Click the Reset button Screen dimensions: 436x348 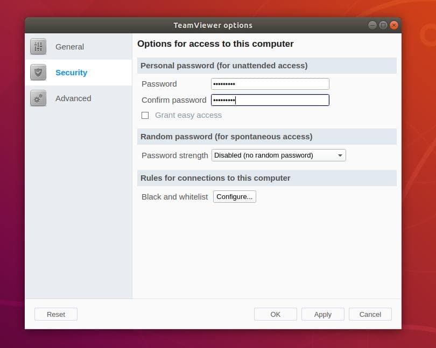click(x=56, y=314)
